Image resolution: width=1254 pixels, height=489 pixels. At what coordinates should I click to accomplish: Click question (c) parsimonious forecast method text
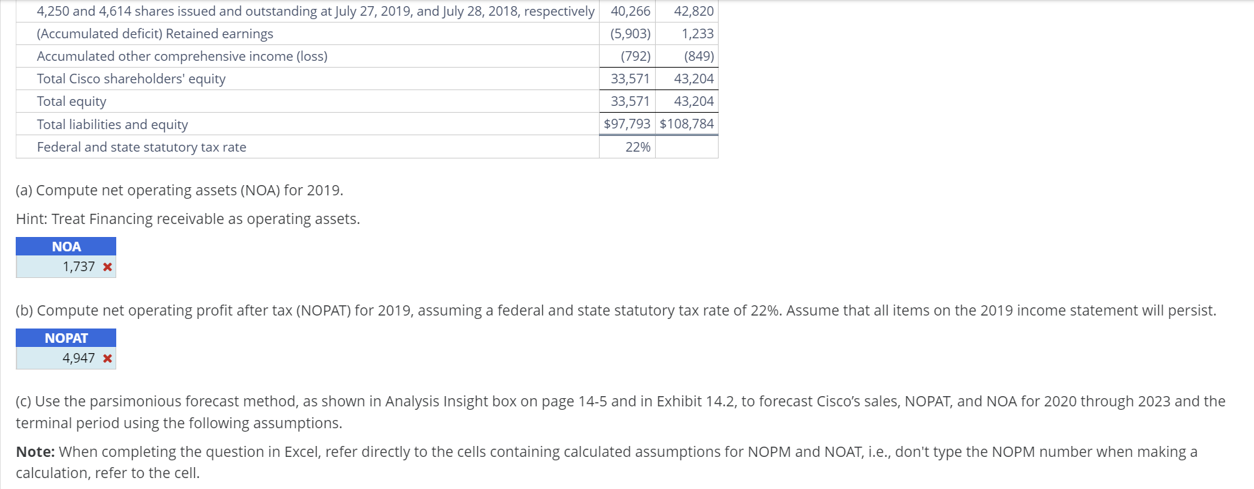click(x=621, y=412)
